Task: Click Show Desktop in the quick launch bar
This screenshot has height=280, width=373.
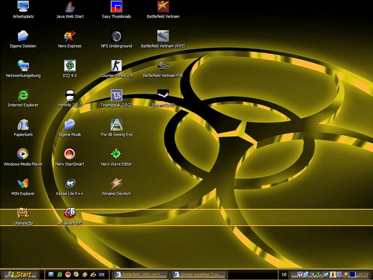Action: 51,275
